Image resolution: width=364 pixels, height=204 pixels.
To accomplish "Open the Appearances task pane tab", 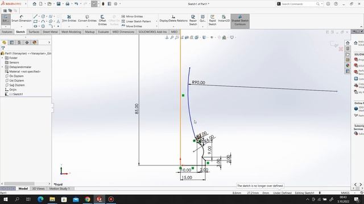I will click(x=348, y=66).
